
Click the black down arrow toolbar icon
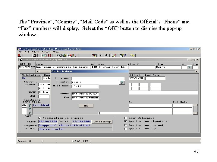[106, 55]
